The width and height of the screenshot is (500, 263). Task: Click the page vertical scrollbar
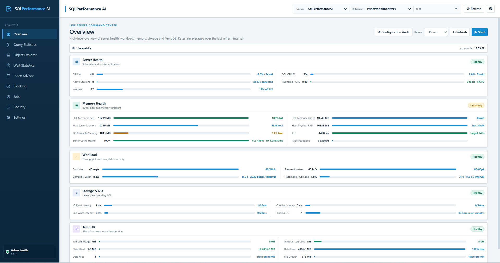coord(499,133)
